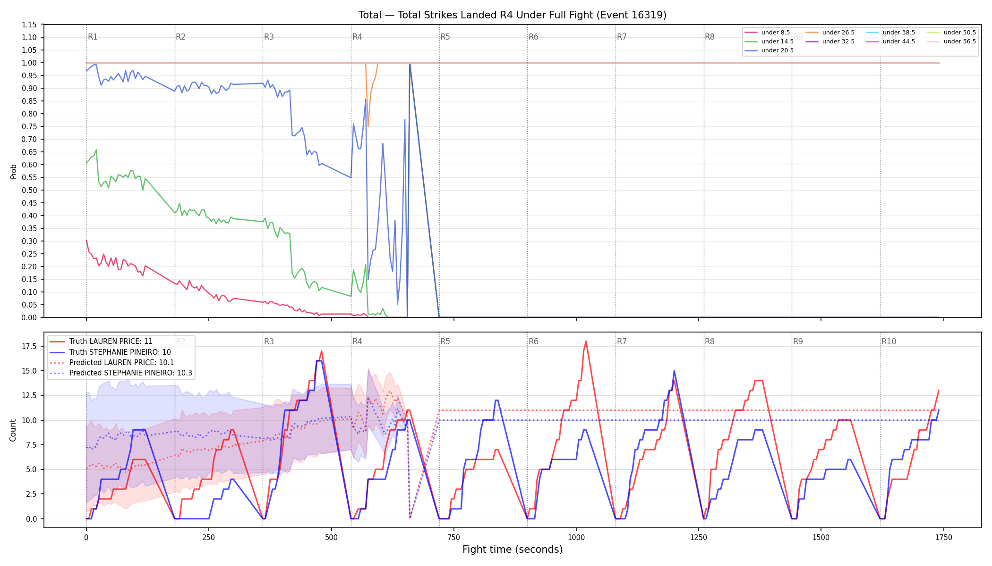Click the R7 round marker in top chart
The width and height of the screenshot is (992, 566).
tap(622, 37)
